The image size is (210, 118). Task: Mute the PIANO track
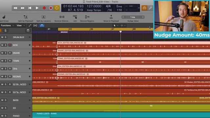coord(2,116)
